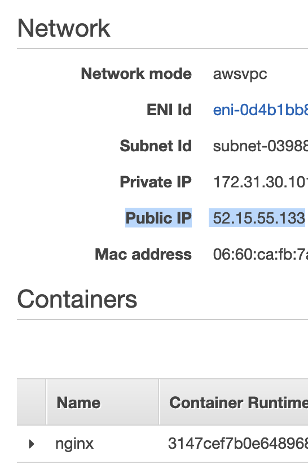This screenshot has width=308, height=464.
Task: Click the Private IP address value
Action: point(261,182)
